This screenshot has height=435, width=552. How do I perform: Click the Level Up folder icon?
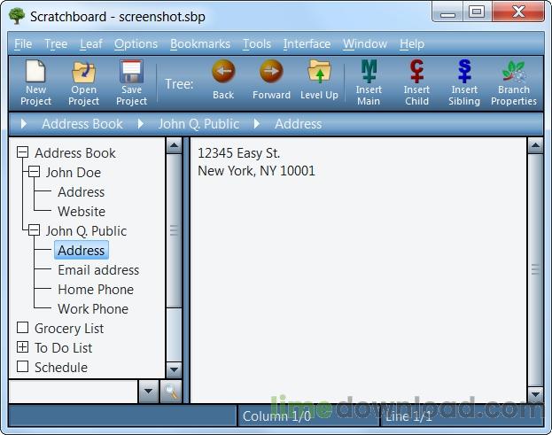pos(319,73)
